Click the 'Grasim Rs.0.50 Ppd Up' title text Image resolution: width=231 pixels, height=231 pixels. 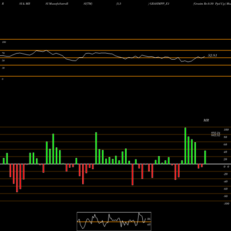click(x=209, y=4)
